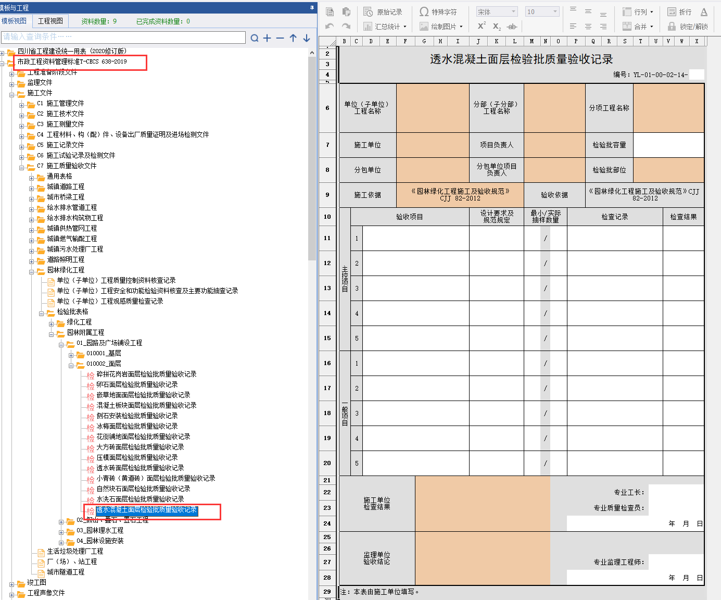Open 冰梅面层检验批质量验收记录

[x=137, y=426]
